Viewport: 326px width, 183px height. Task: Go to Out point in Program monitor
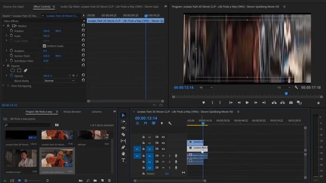tap(264, 103)
